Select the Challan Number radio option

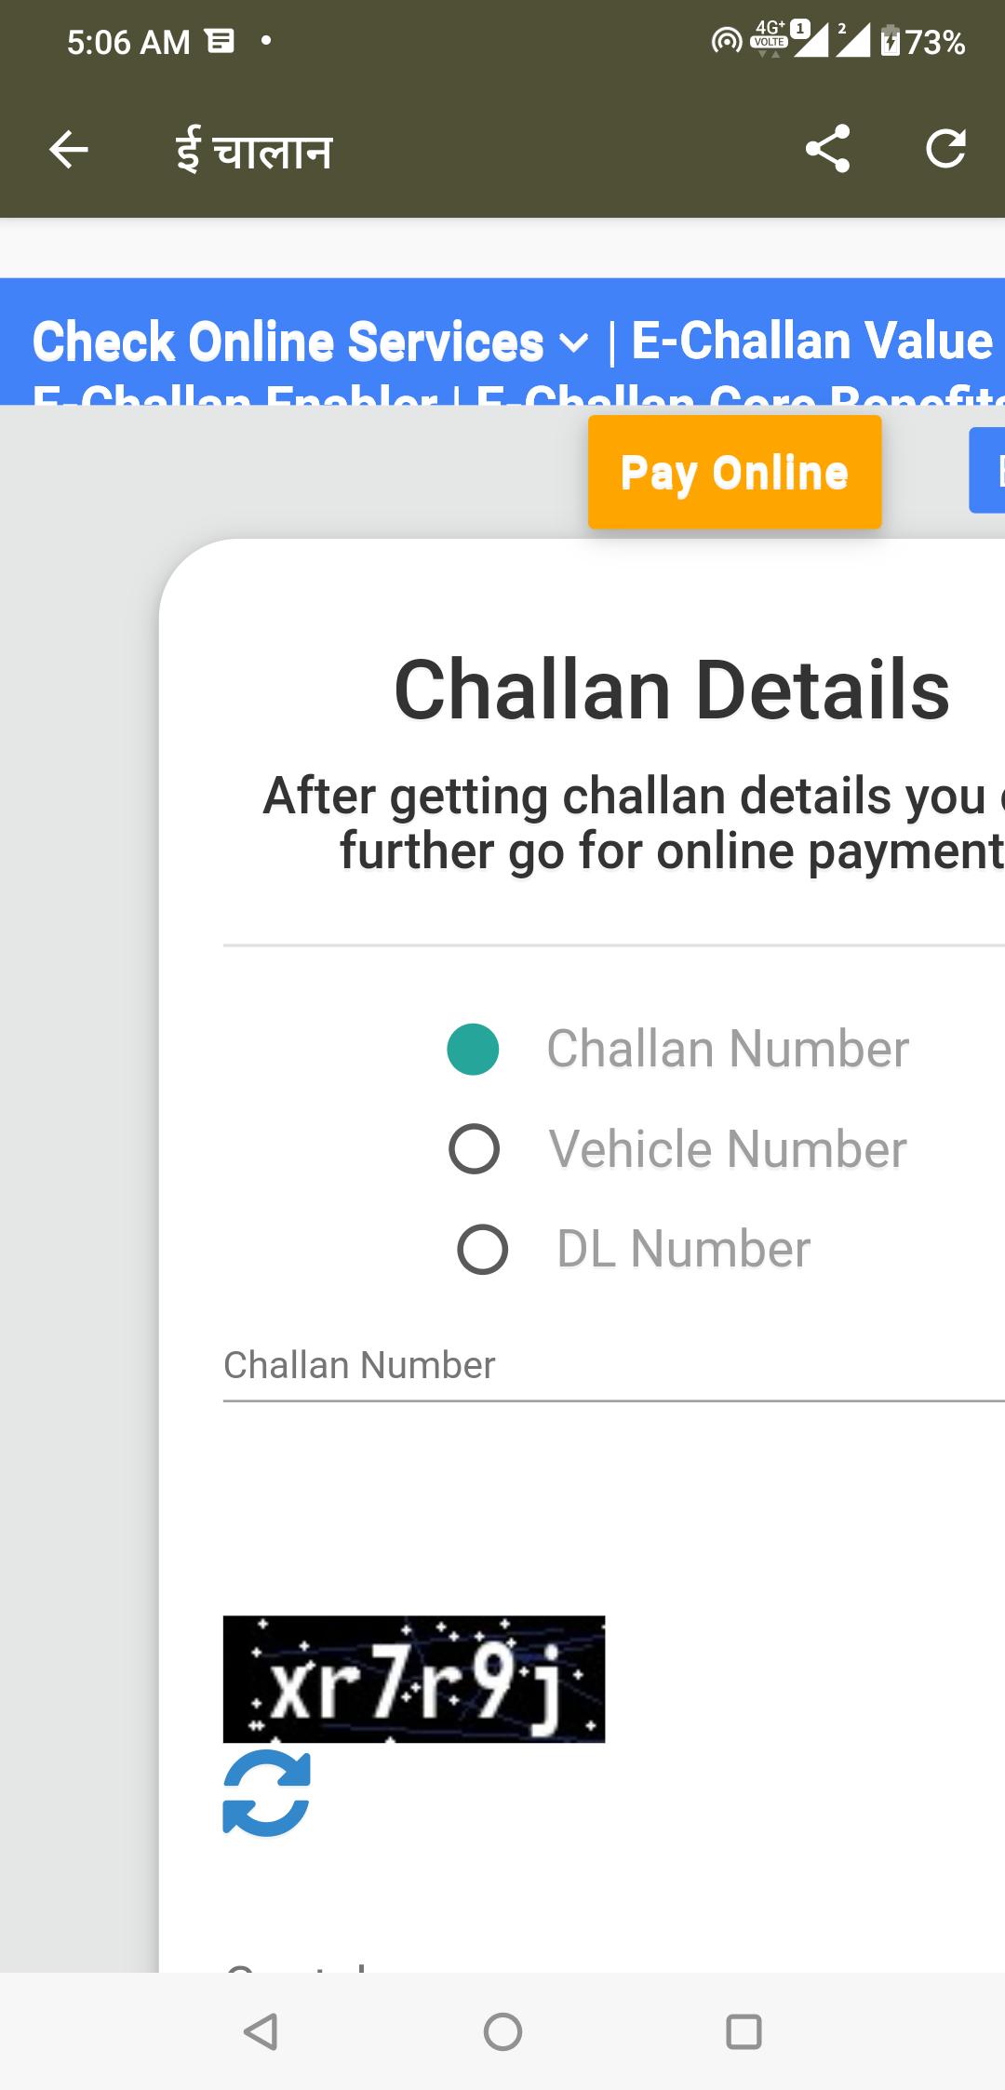473,1049
